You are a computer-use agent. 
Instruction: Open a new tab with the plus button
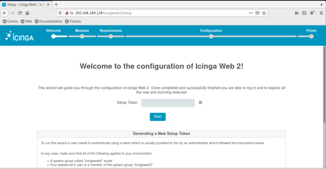point(56,4)
